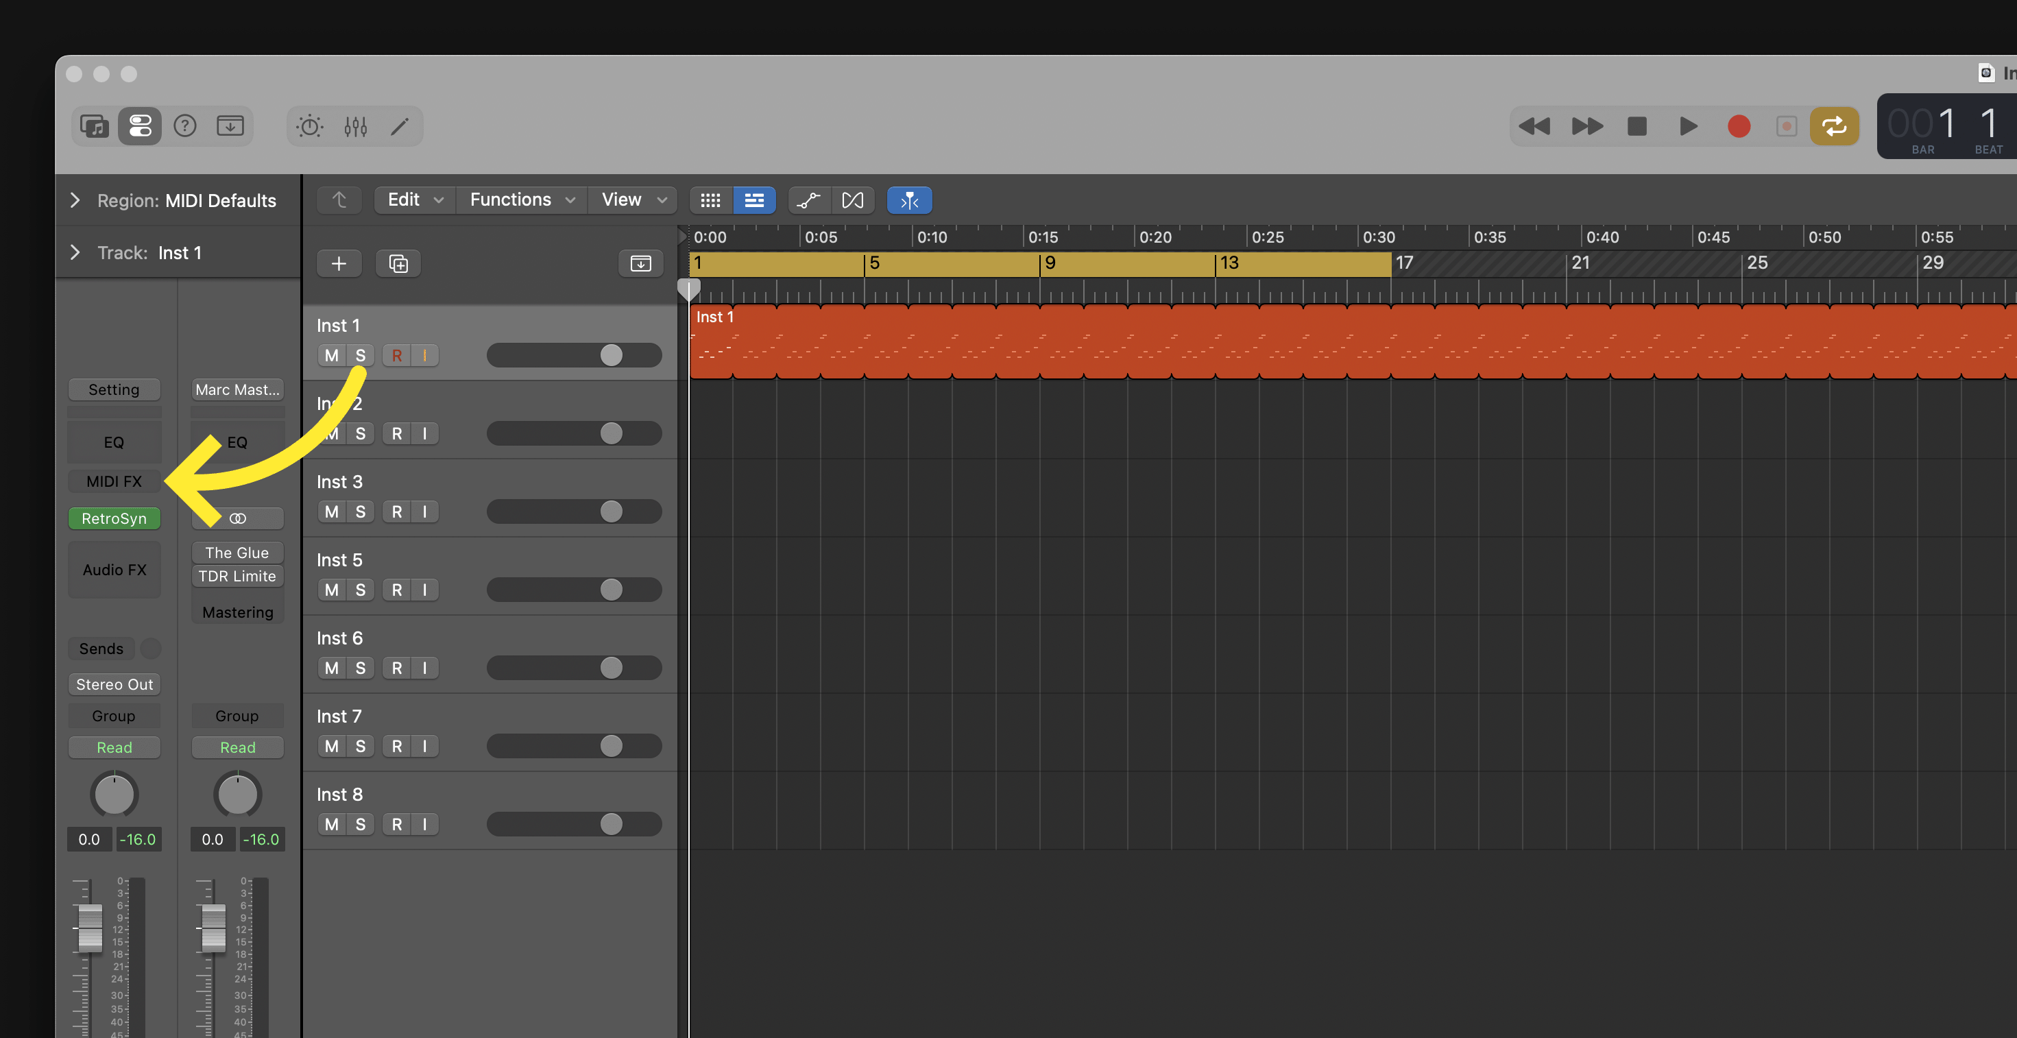Click the stereo link icon on channel strip
The height and width of the screenshot is (1038, 2017).
[x=237, y=518]
